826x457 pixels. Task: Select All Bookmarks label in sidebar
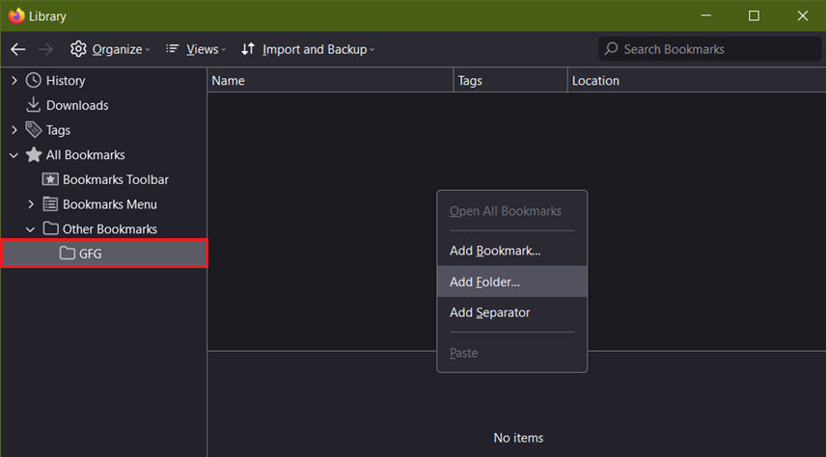tap(85, 155)
